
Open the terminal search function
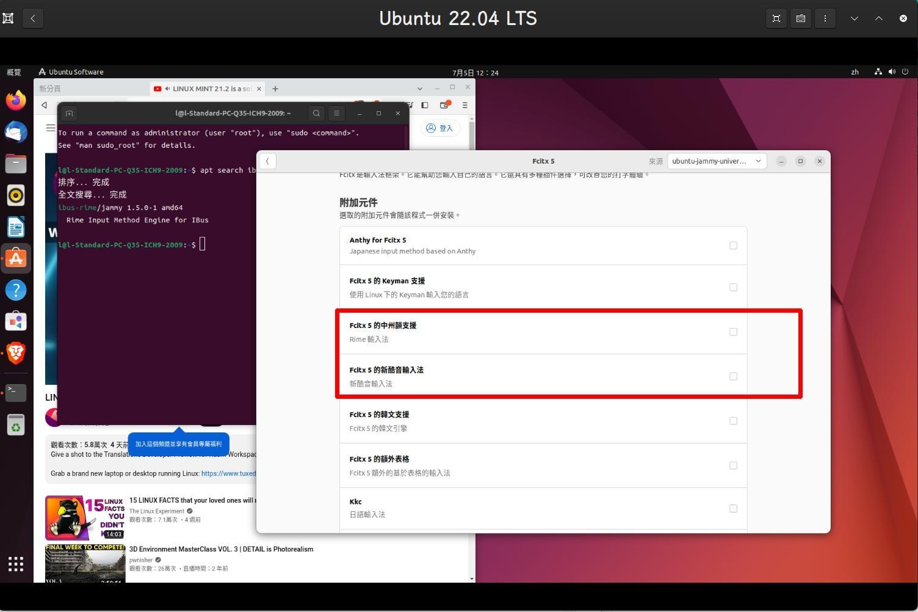[x=316, y=113]
